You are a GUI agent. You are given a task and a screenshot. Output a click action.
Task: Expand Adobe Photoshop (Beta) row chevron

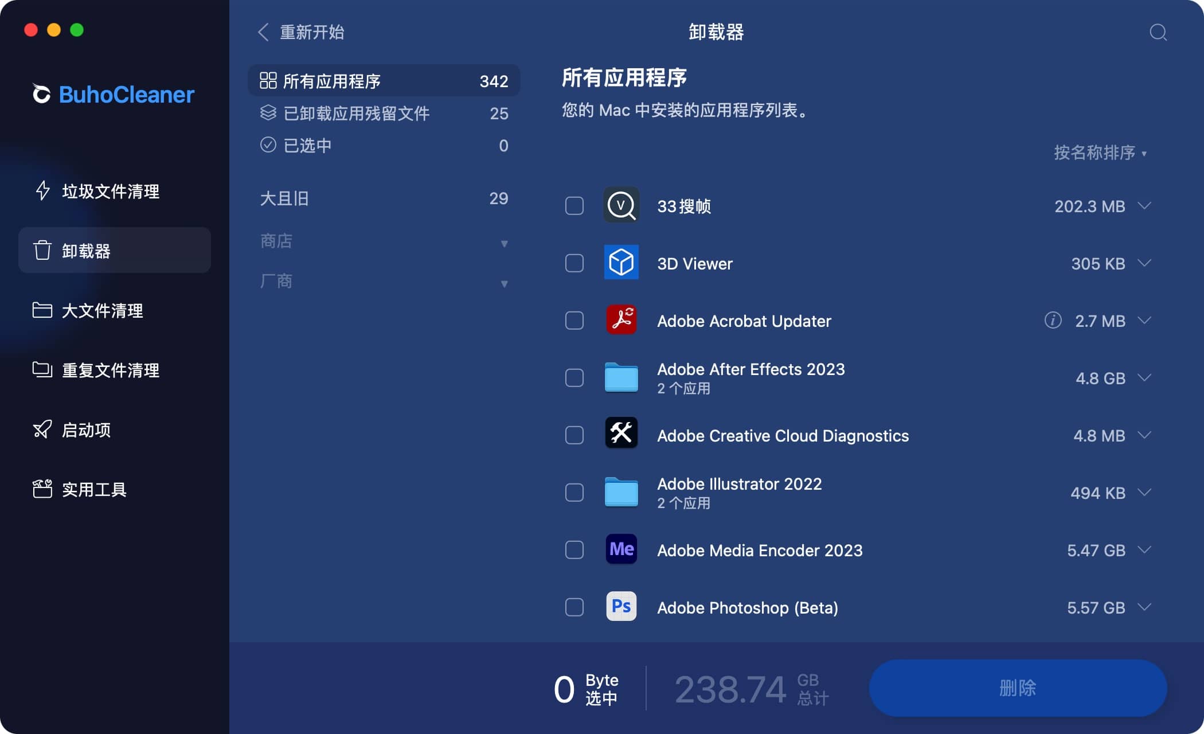pyautogui.click(x=1144, y=607)
